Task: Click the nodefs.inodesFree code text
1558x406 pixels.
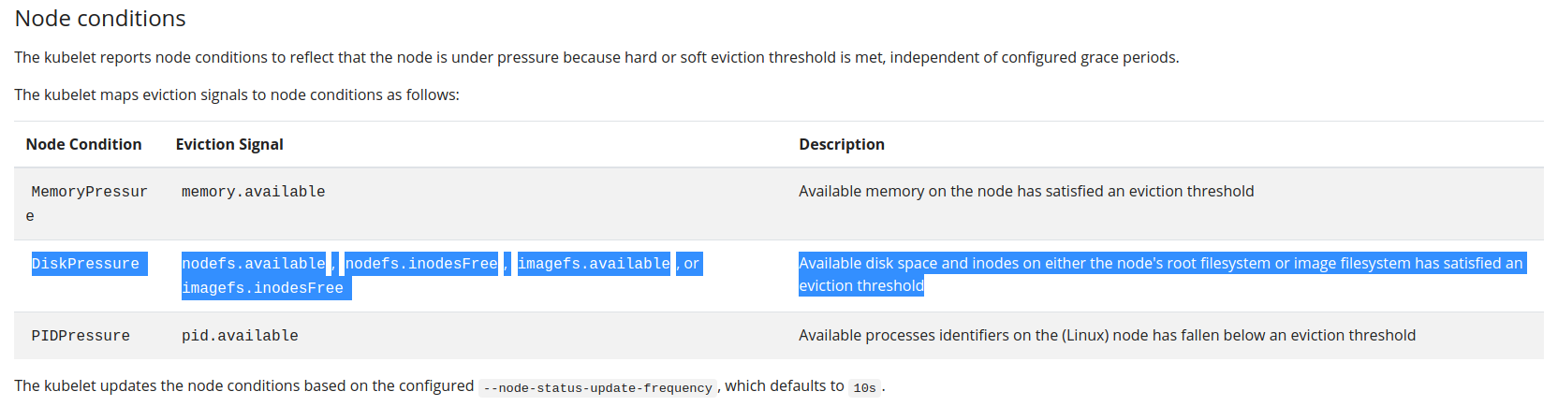Action: click(x=421, y=264)
